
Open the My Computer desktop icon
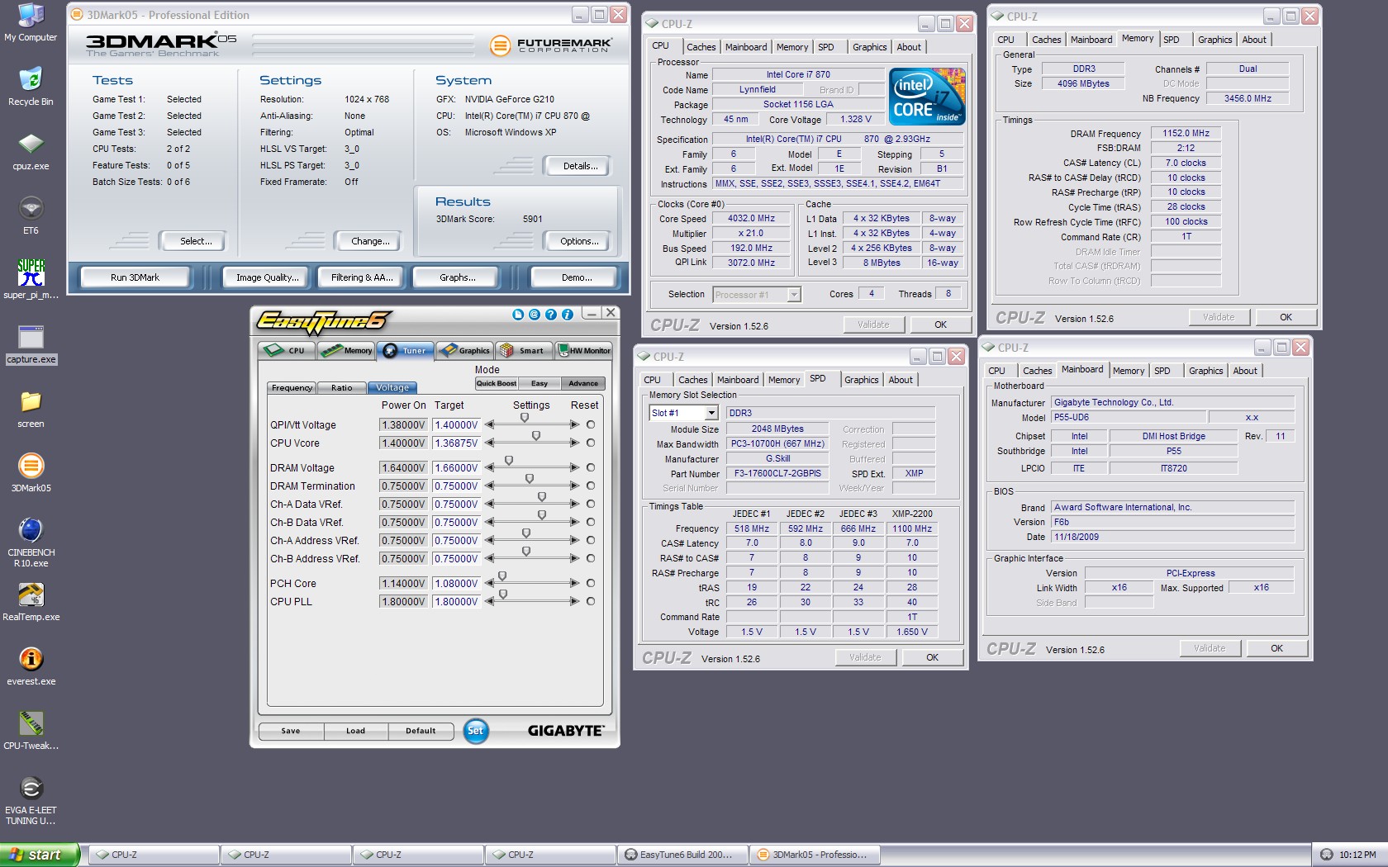tap(31, 22)
